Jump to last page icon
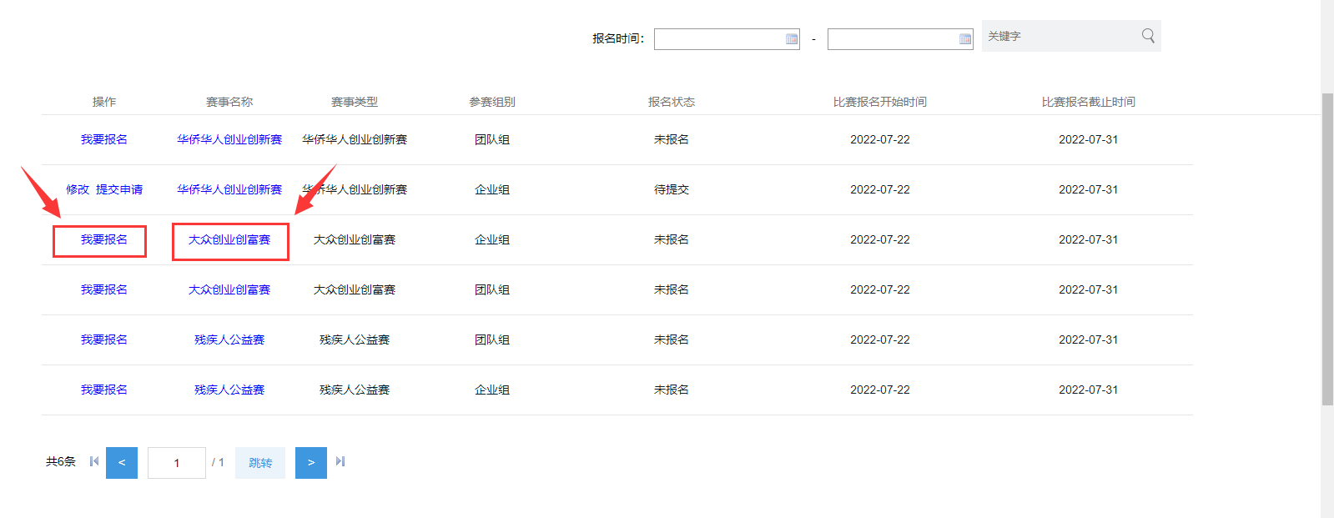1334x518 pixels. point(340,461)
